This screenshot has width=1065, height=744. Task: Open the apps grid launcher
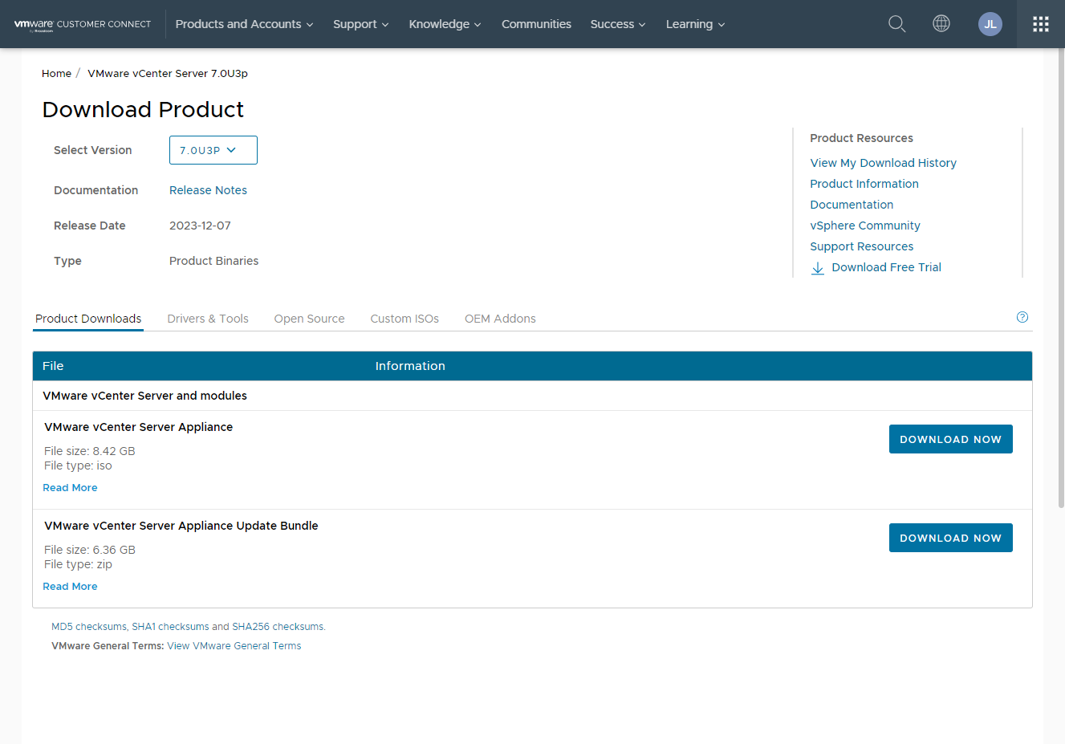(x=1041, y=24)
